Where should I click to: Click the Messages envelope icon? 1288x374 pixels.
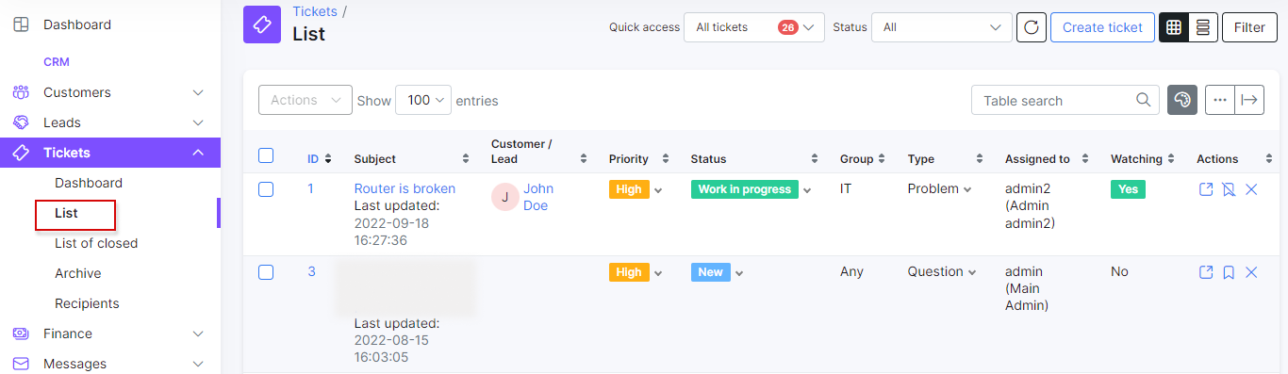click(21, 364)
